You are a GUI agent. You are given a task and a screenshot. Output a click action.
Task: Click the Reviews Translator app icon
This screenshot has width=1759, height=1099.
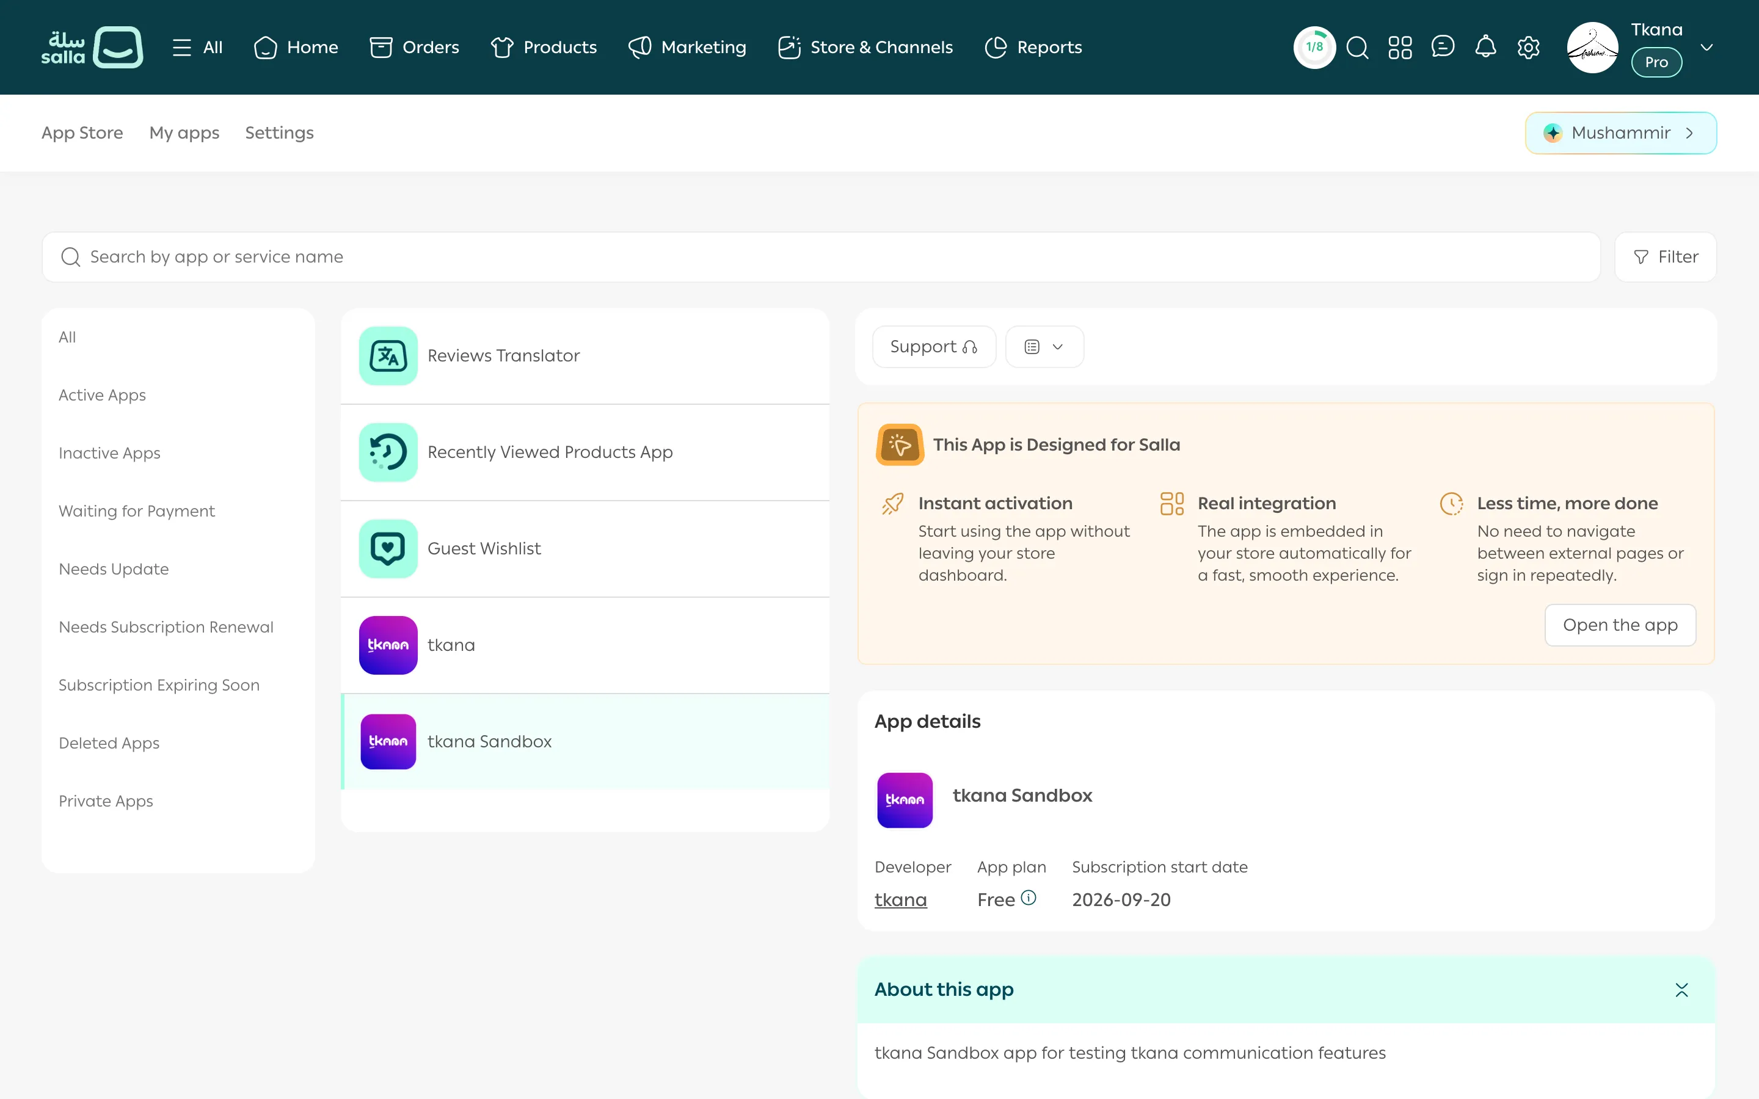[x=388, y=355]
